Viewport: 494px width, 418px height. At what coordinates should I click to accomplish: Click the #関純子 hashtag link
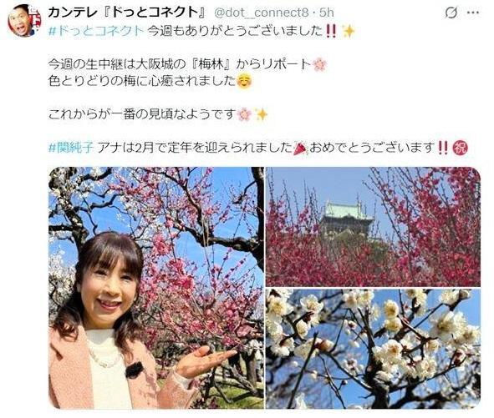click(71, 147)
